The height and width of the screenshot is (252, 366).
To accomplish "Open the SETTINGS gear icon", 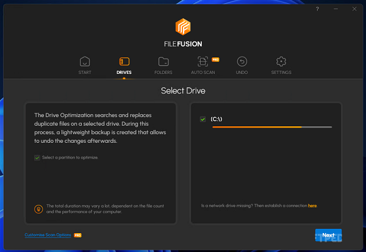I will coord(281,62).
